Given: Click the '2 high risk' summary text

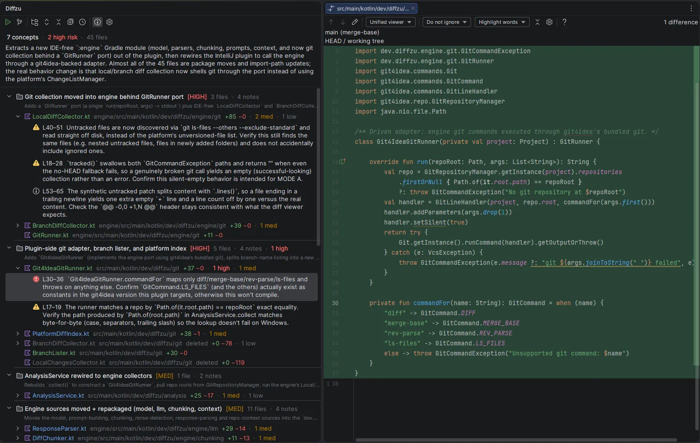Looking at the screenshot, I should pyautogui.click(x=63, y=37).
